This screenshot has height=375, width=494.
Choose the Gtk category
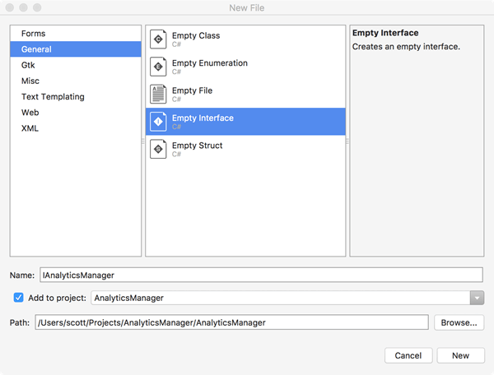point(29,65)
